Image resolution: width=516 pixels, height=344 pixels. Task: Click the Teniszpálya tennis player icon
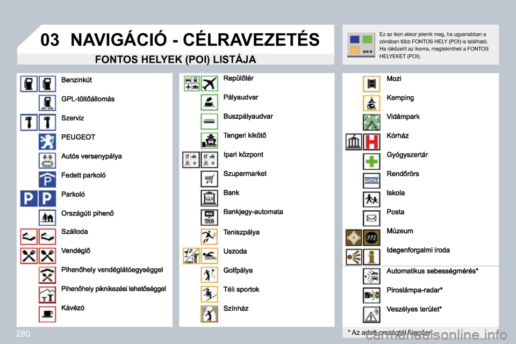pyautogui.click(x=209, y=236)
